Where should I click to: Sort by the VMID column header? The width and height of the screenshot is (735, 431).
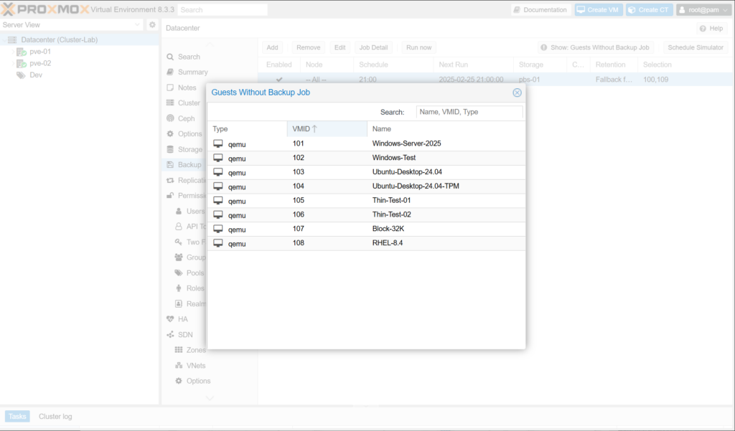click(327, 129)
